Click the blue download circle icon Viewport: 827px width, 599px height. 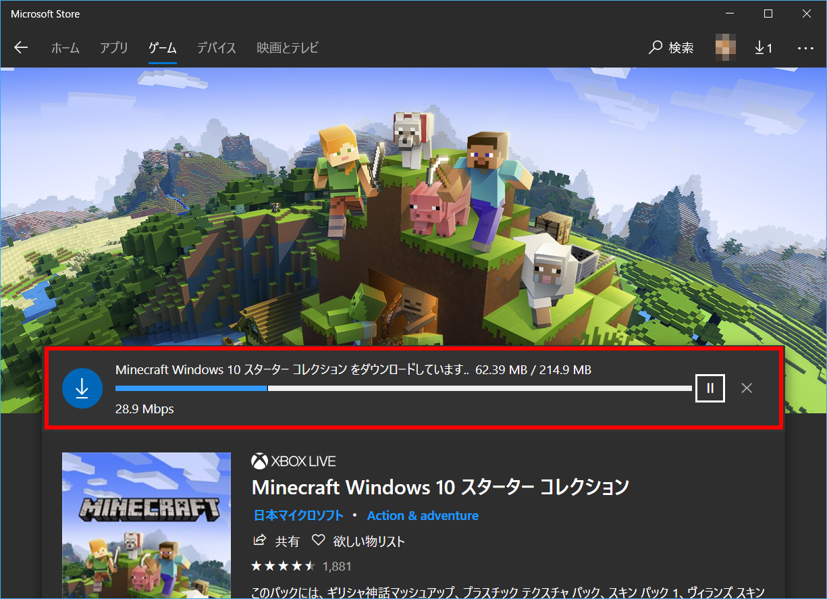point(82,388)
